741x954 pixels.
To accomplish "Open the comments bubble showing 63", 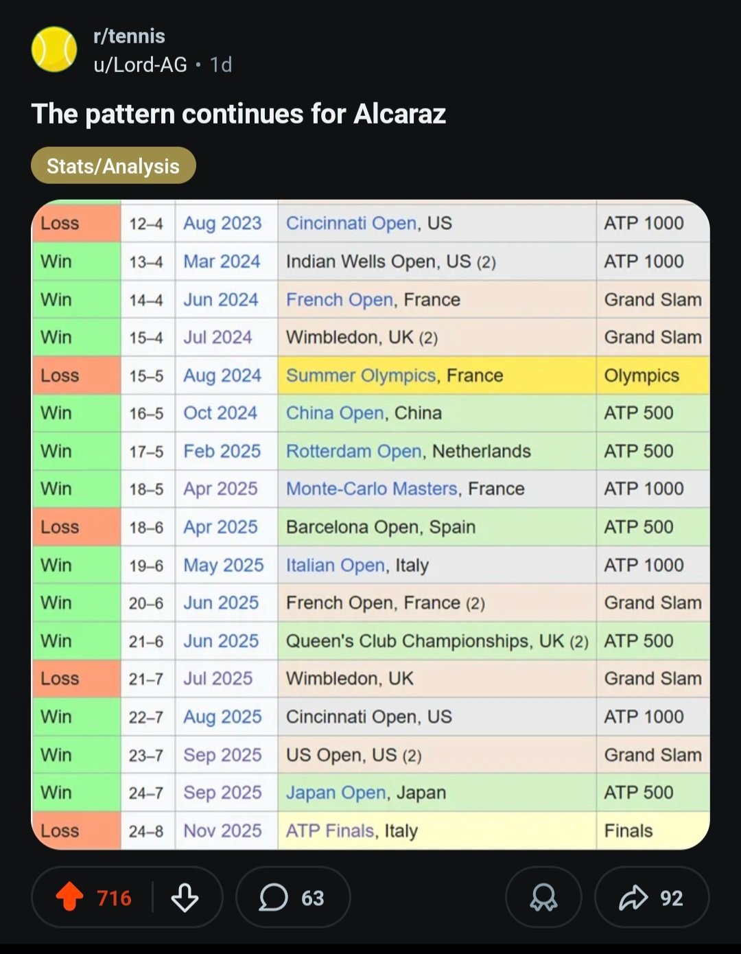I will coord(292,897).
